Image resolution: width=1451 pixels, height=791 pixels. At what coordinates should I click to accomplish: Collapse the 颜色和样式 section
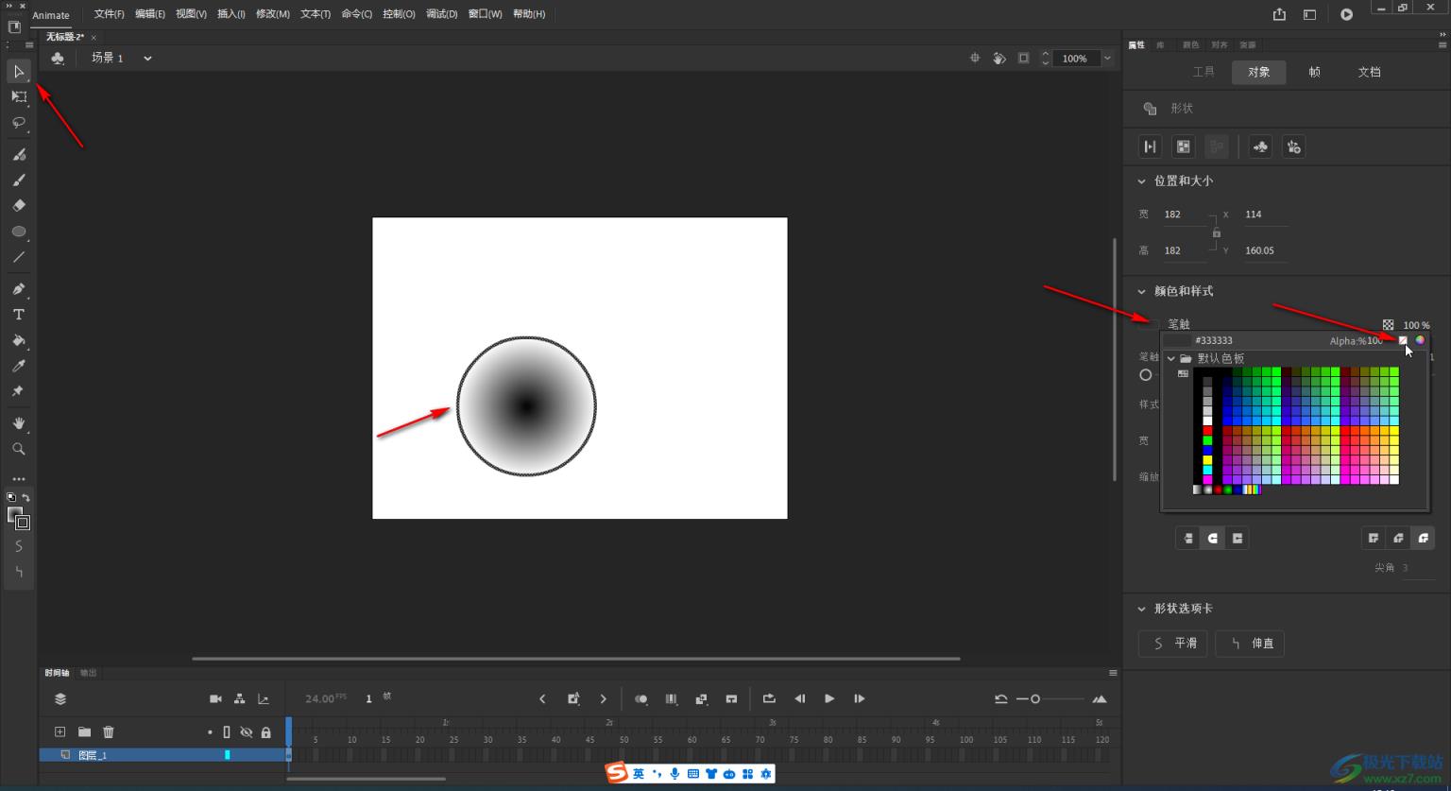tap(1141, 292)
